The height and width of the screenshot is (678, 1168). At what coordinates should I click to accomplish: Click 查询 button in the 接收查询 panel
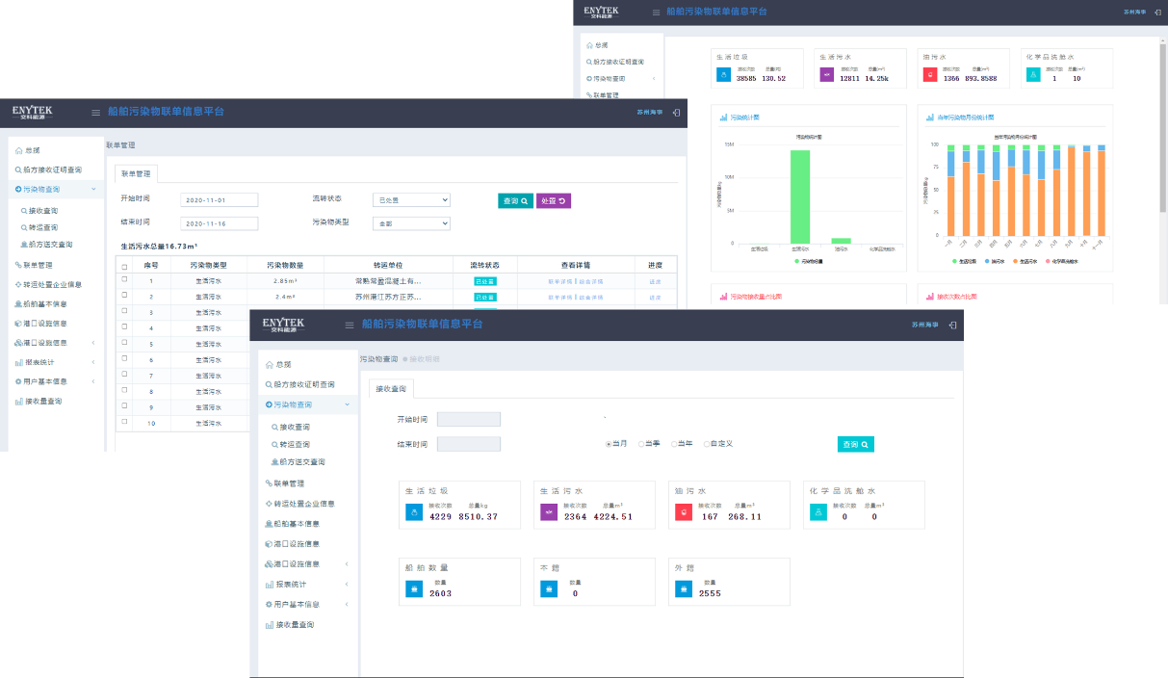(x=855, y=444)
